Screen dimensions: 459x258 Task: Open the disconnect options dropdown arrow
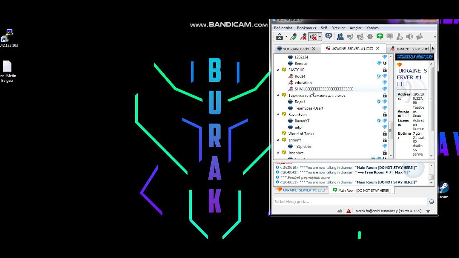pos(286,37)
